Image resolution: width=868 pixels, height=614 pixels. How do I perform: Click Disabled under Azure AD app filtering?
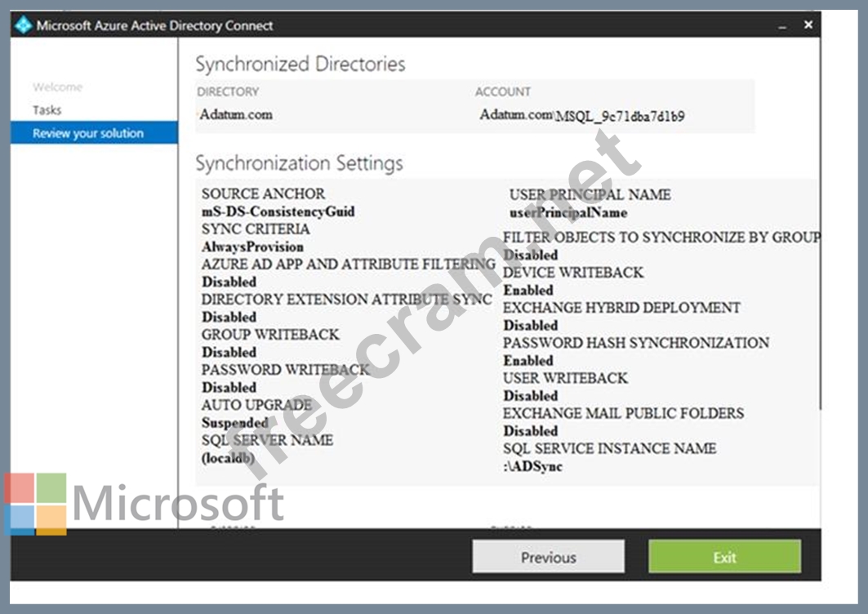point(229,282)
